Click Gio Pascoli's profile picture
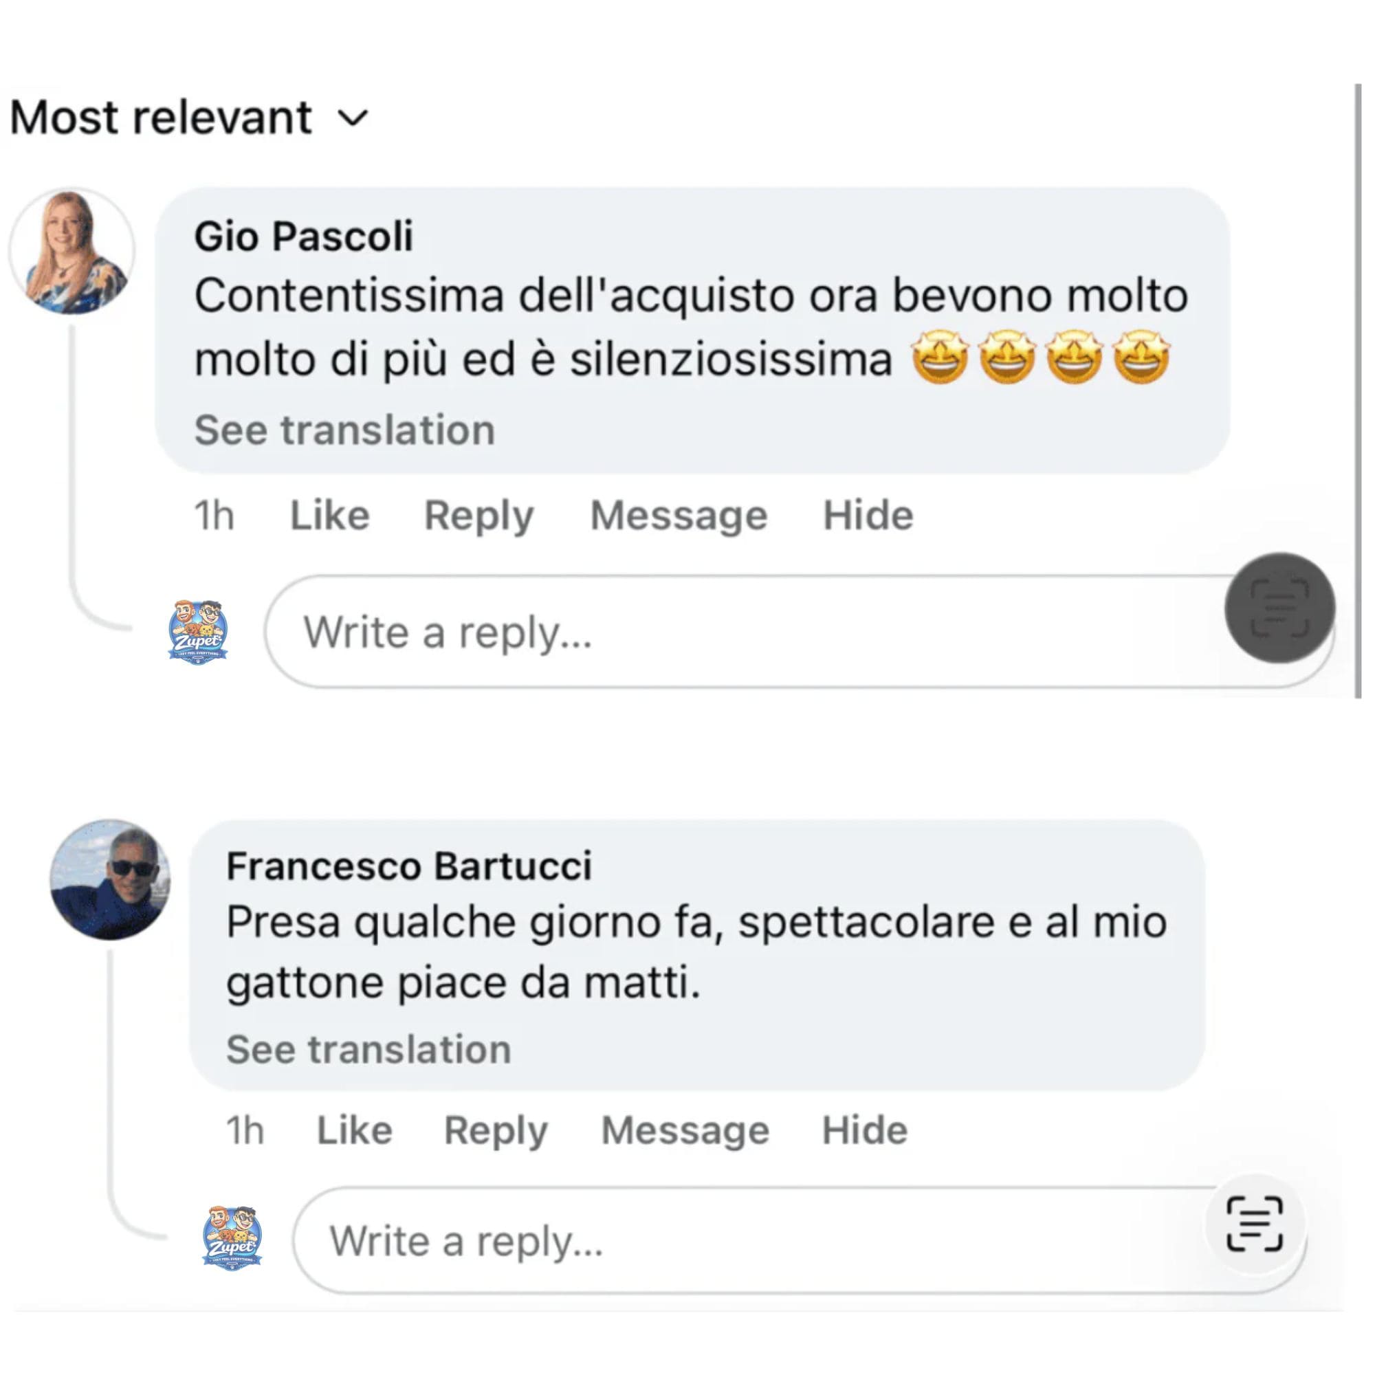Viewport: 1375px width, 1375px height. (x=72, y=251)
